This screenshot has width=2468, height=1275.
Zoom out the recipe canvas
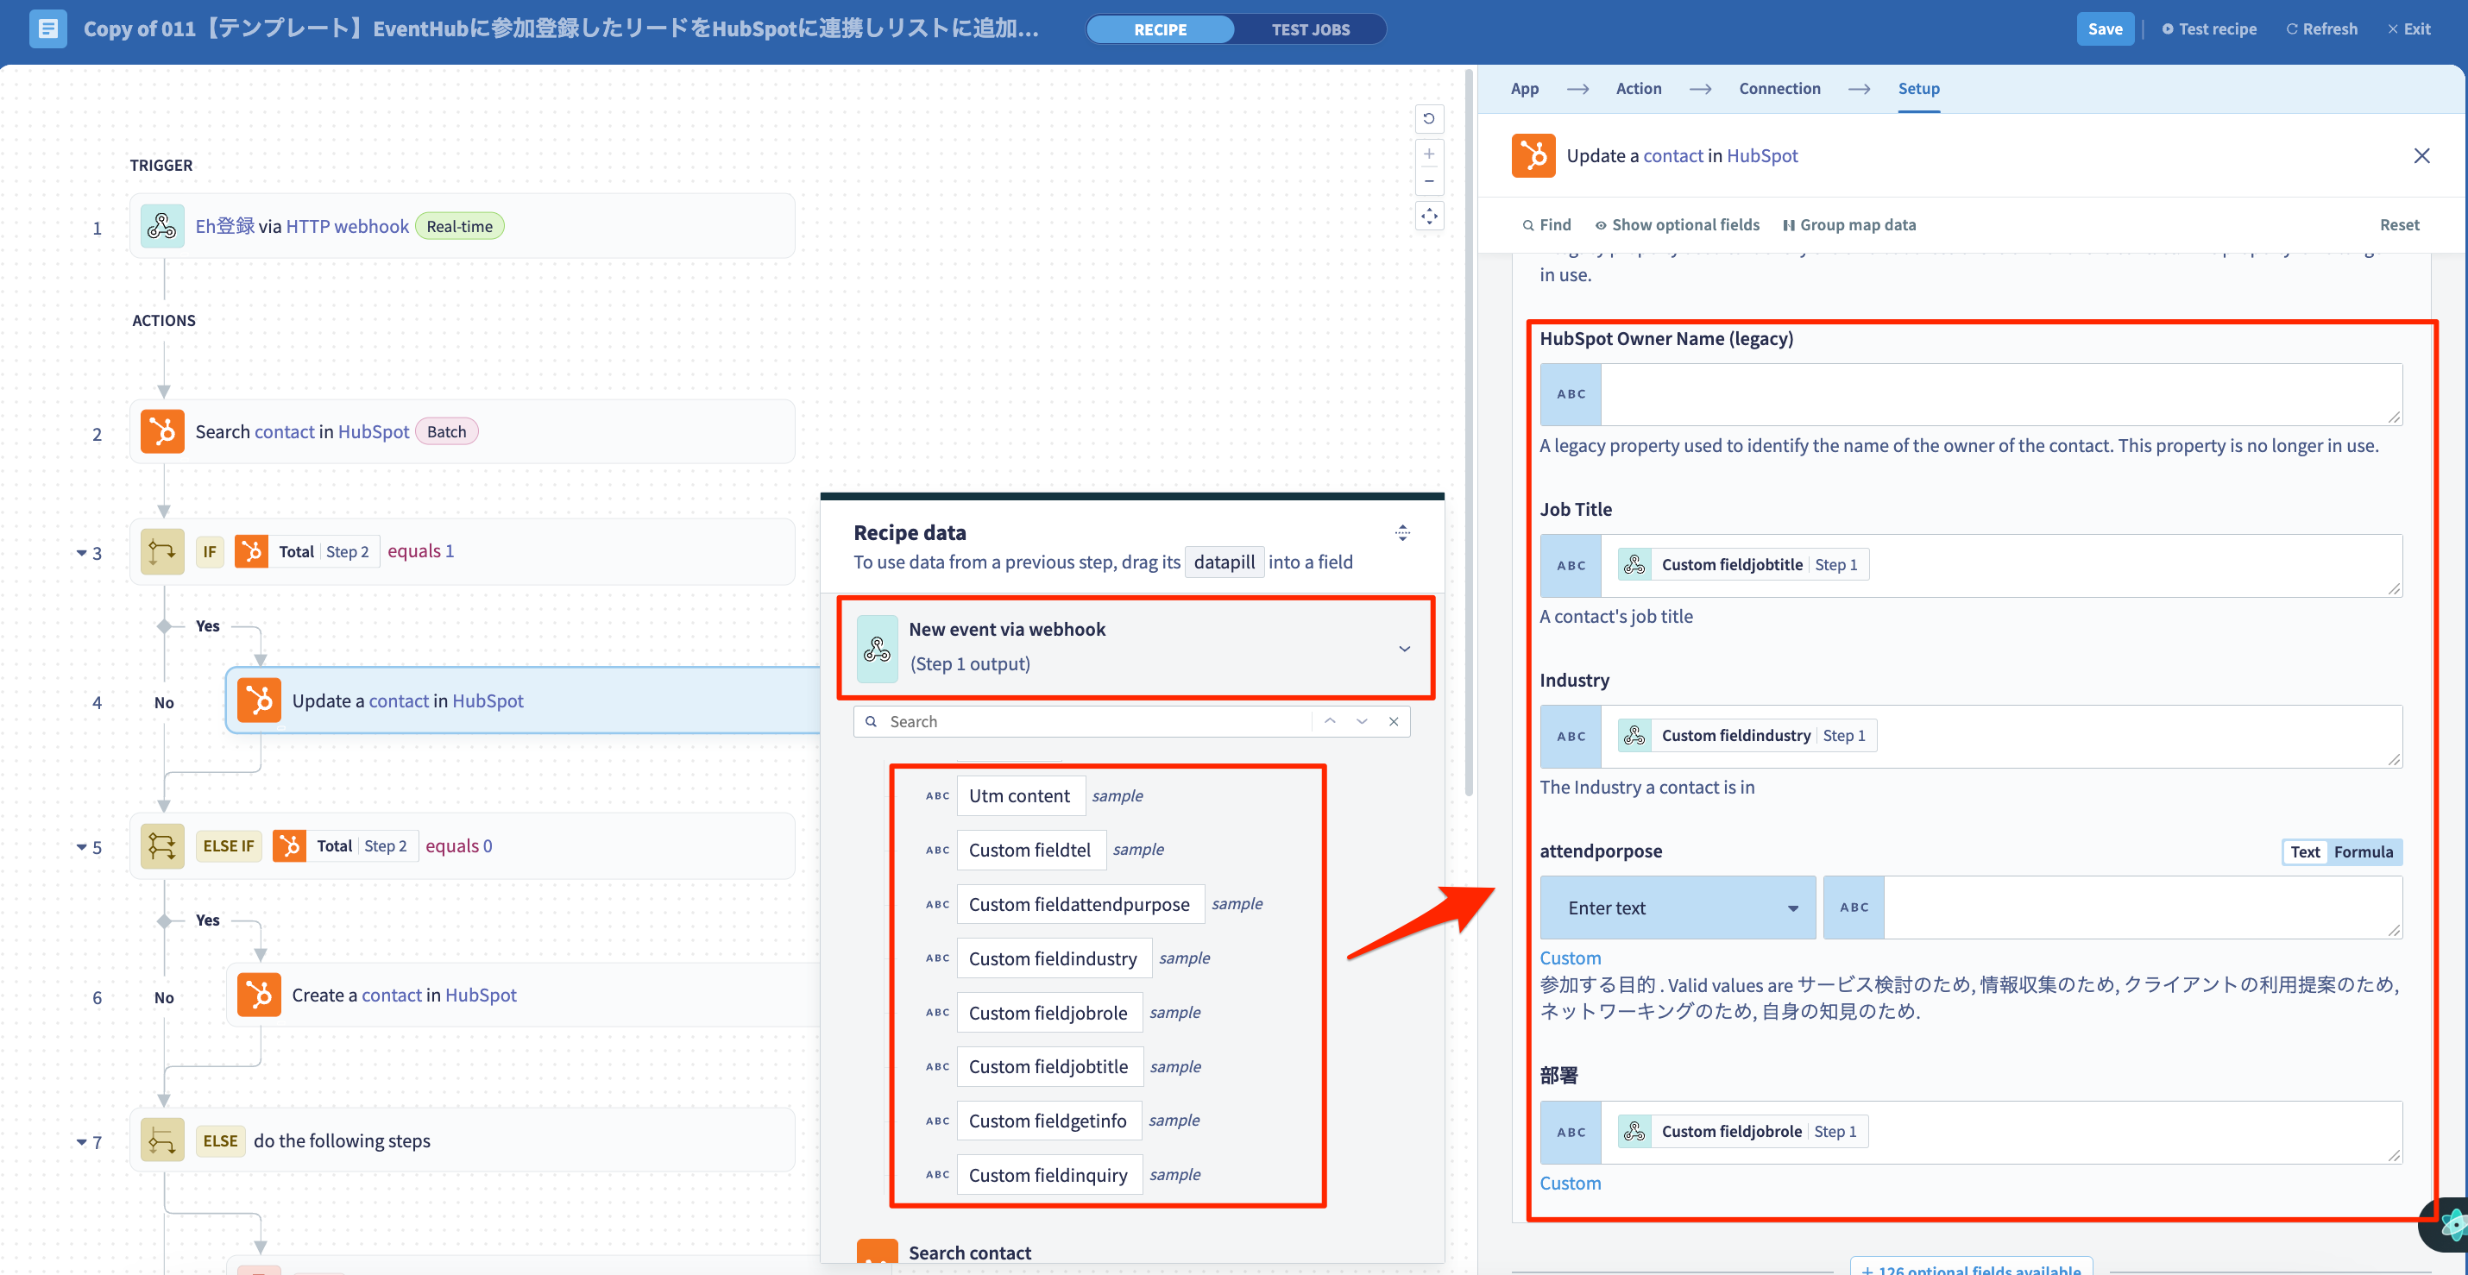pos(1428,181)
